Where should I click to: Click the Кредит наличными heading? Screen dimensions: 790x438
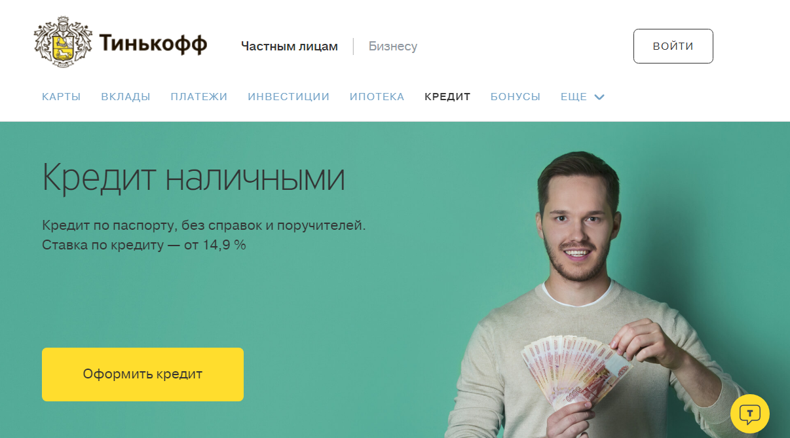[193, 177]
